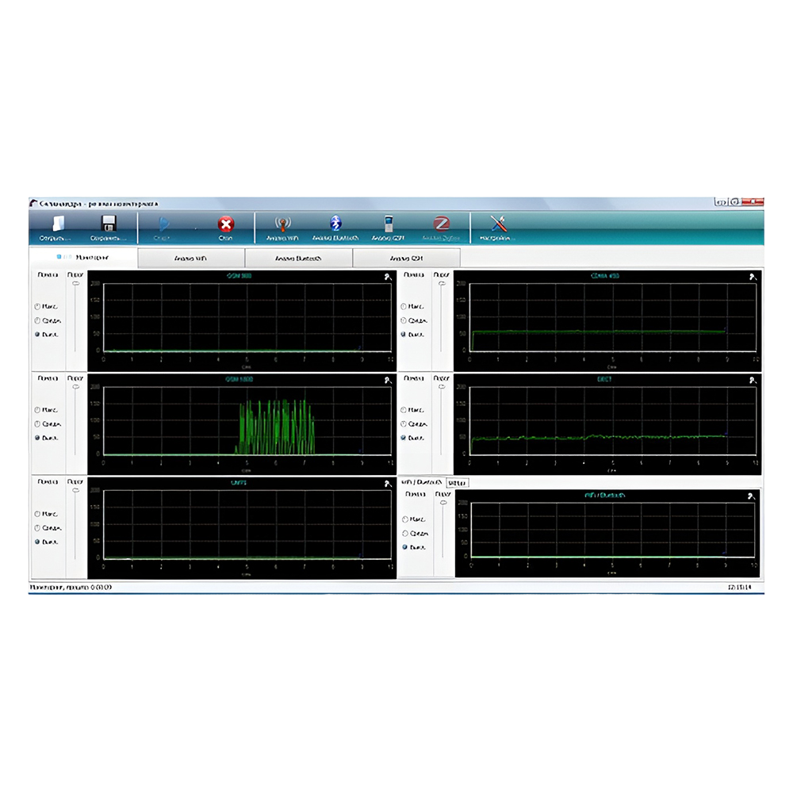793x793 pixels.
Task: Open the Bluetooth analysis icon
Action: pyautogui.click(x=335, y=223)
